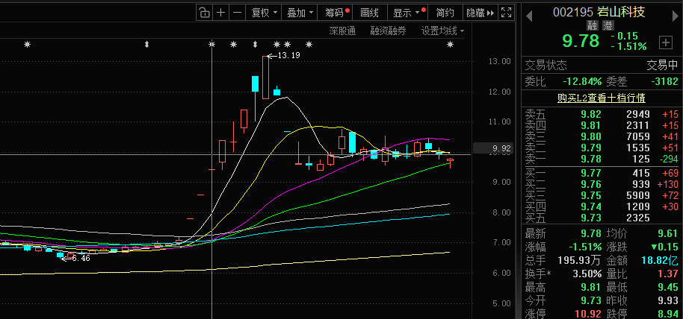Click the 融 margin trading badge

[592, 25]
